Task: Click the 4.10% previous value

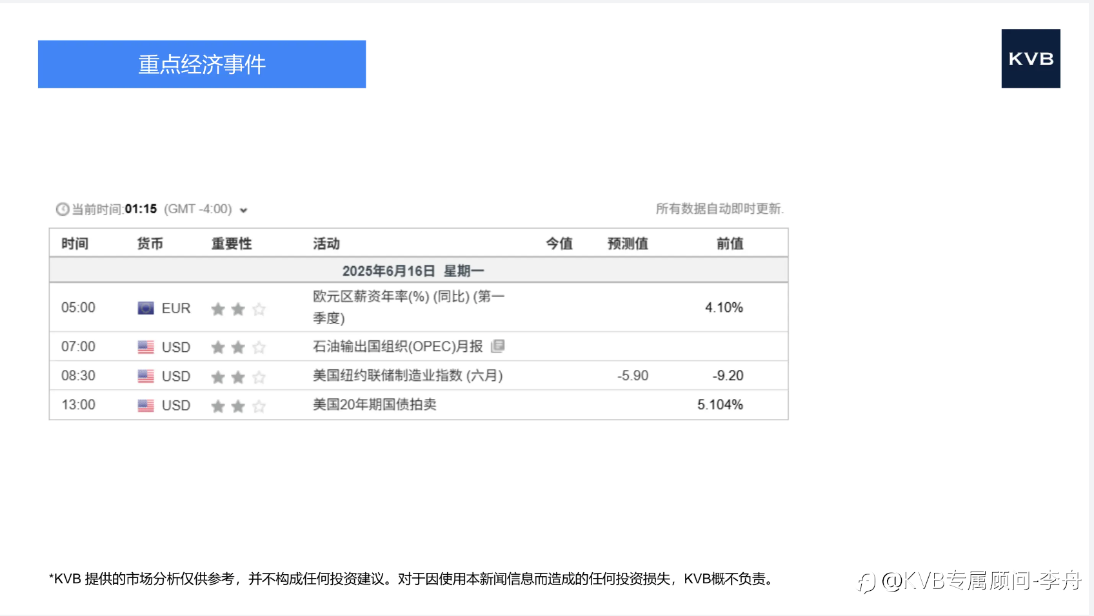Action: click(x=724, y=308)
